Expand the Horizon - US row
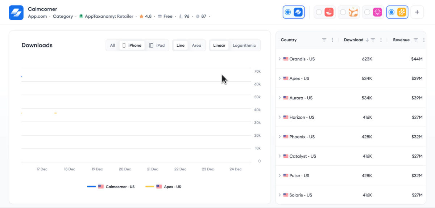The height and width of the screenshot is (208, 435). point(279,117)
